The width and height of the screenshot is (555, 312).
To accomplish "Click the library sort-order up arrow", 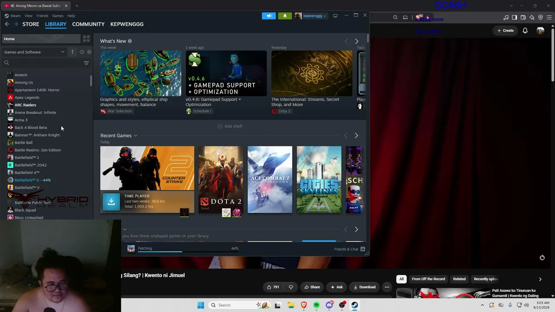I will tap(72, 52).
